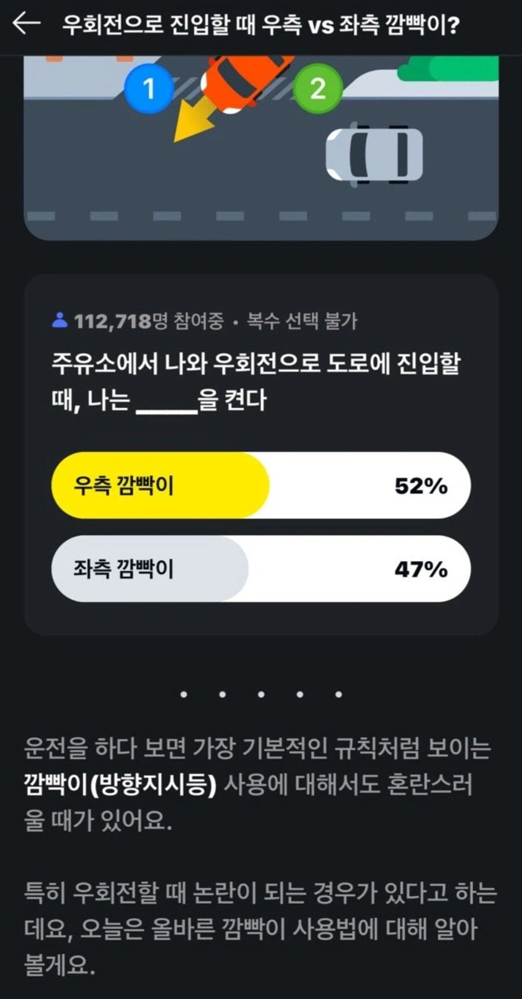Click the gray car in the right lane
Screen dimensions: 522x999
377,154
